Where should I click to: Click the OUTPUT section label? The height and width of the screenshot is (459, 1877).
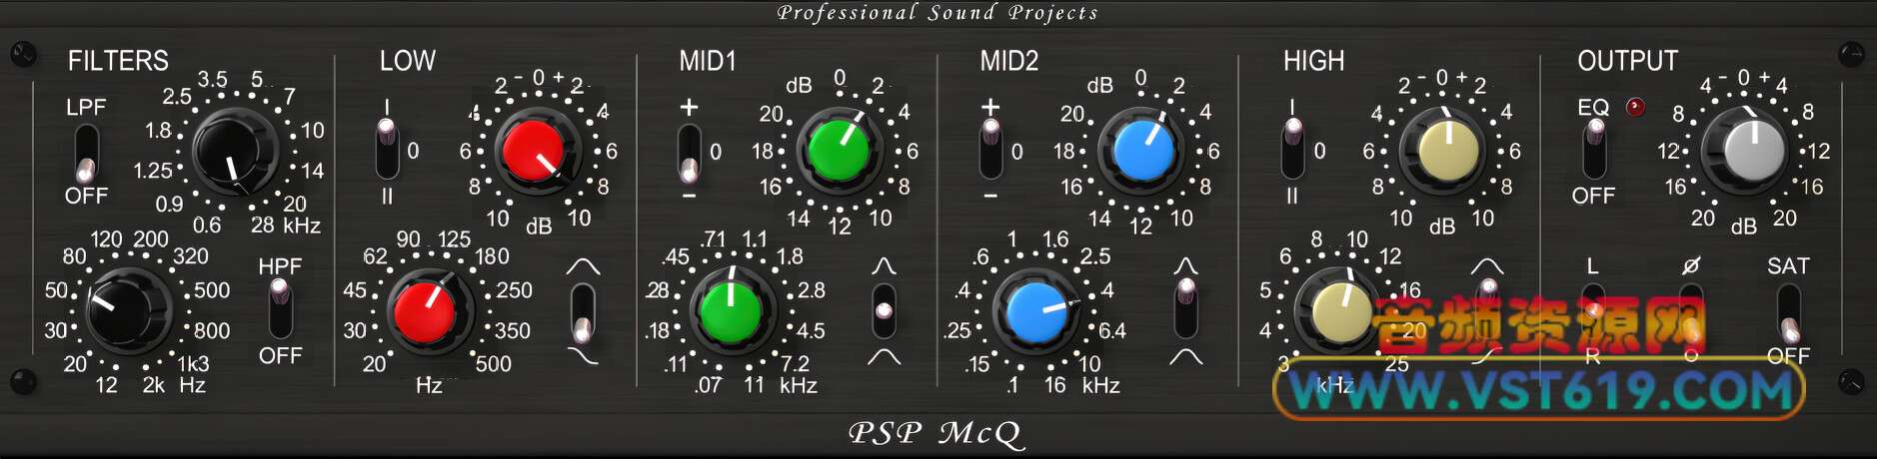(x=1628, y=61)
